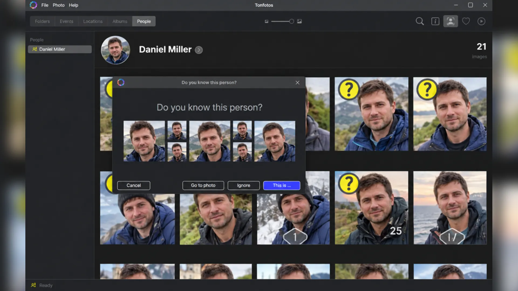Image resolution: width=518 pixels, height=291 pixels.
Task: Maximize the Tonfotos window
Action: [471, 5]
